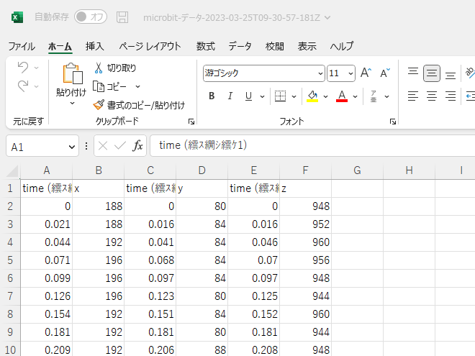Click the save floppy disk icon
This screenshot has height=356, width=475.
pyautogui.click(x=122, y=17)
